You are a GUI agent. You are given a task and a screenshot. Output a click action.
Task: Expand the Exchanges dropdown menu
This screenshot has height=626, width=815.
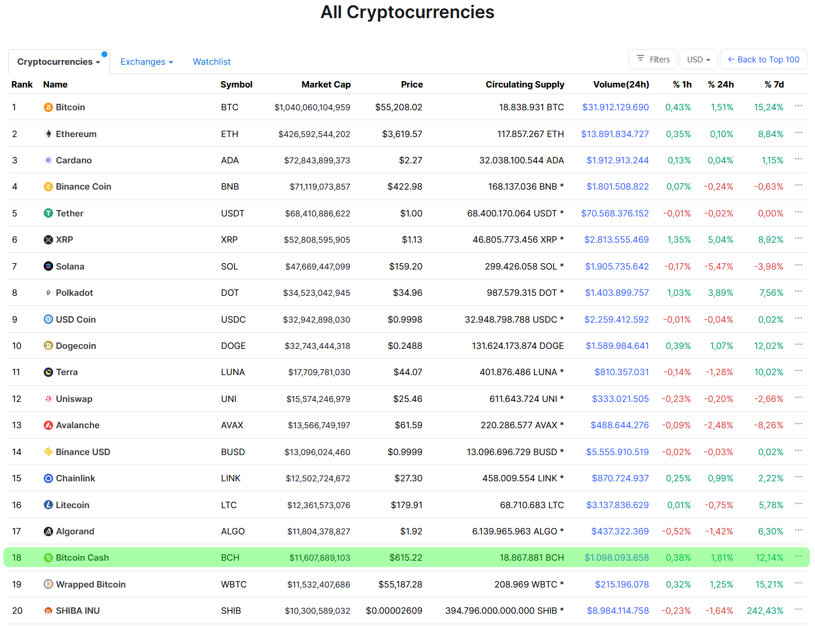(x=146, y=62)
